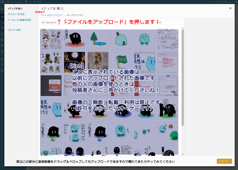Select the green EVENT flag thumbnail

121,62
